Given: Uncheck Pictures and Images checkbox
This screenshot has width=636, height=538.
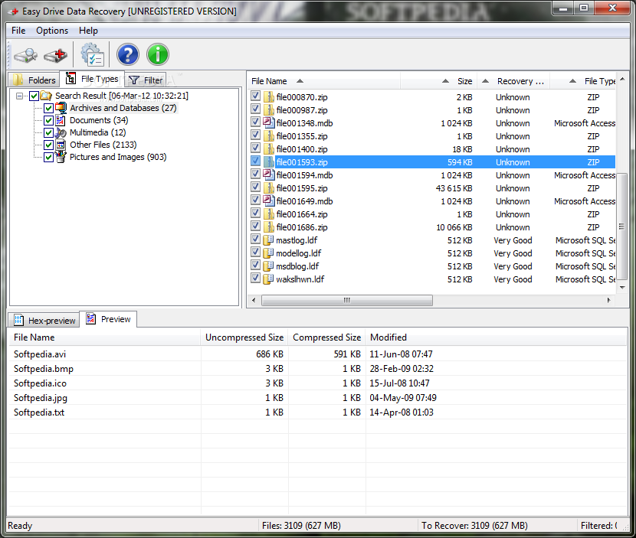Looking at the screenshot, I should point(49,157).
